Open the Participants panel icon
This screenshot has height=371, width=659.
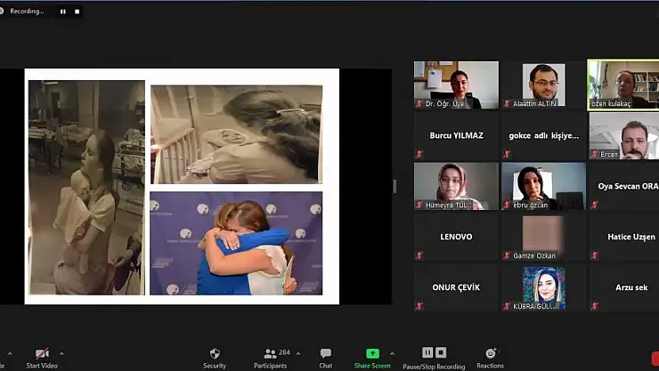coord(270,354)
